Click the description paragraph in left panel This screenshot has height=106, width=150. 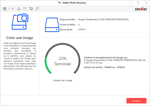[x=20, y=56]
